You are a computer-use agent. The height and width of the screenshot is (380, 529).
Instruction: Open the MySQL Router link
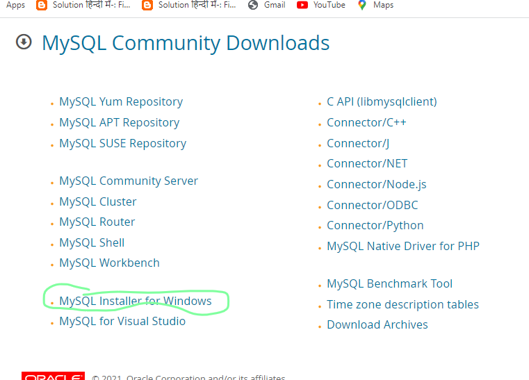point(97,222)
